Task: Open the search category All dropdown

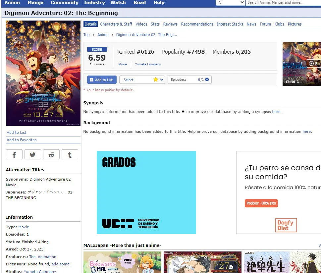Action: 231,2
